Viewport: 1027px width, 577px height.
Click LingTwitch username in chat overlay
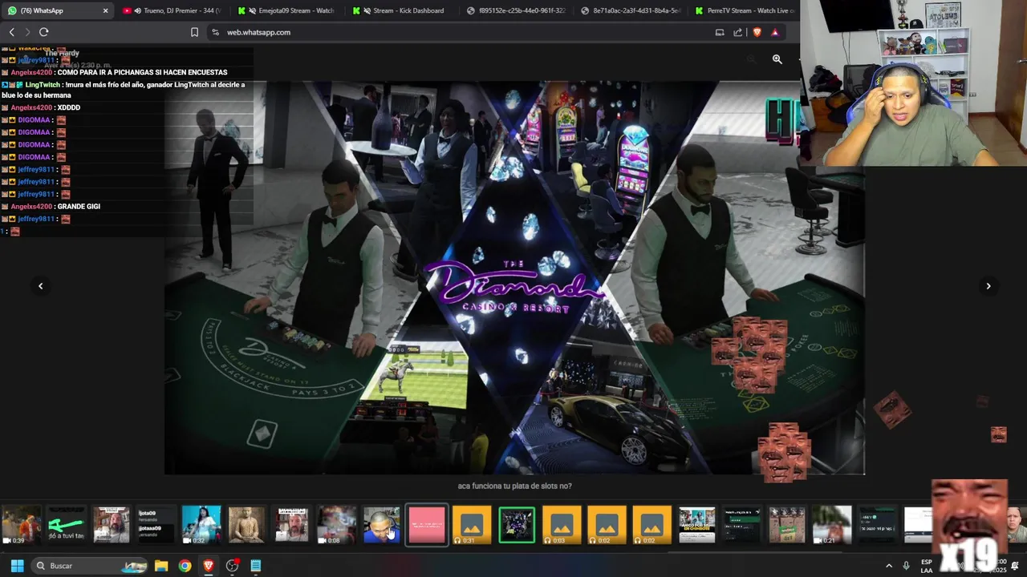tap(43, 85)
